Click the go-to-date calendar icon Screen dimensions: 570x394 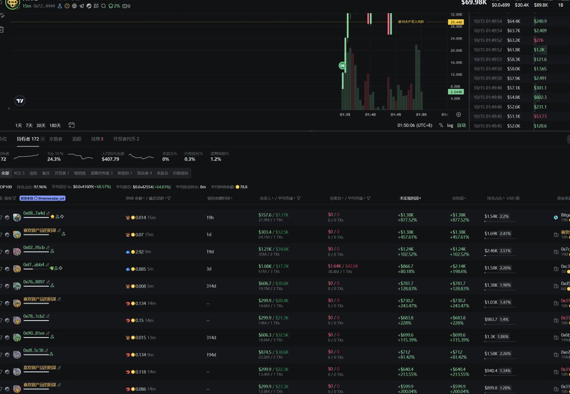coord(71,125)
